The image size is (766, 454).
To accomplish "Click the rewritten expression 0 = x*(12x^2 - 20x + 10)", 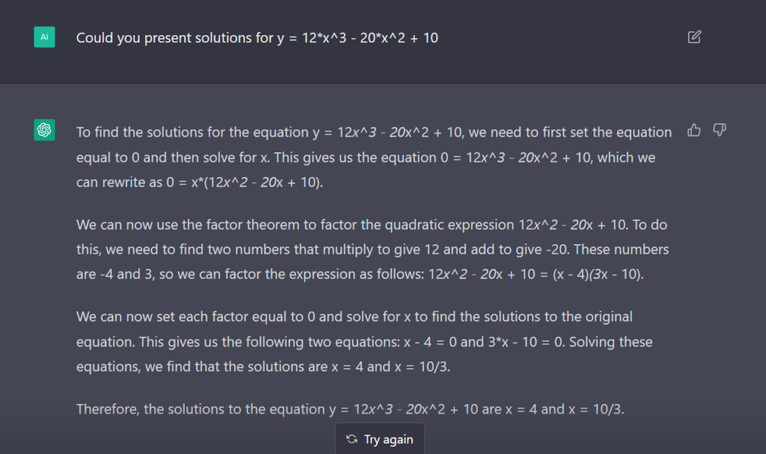I will 244,182.
